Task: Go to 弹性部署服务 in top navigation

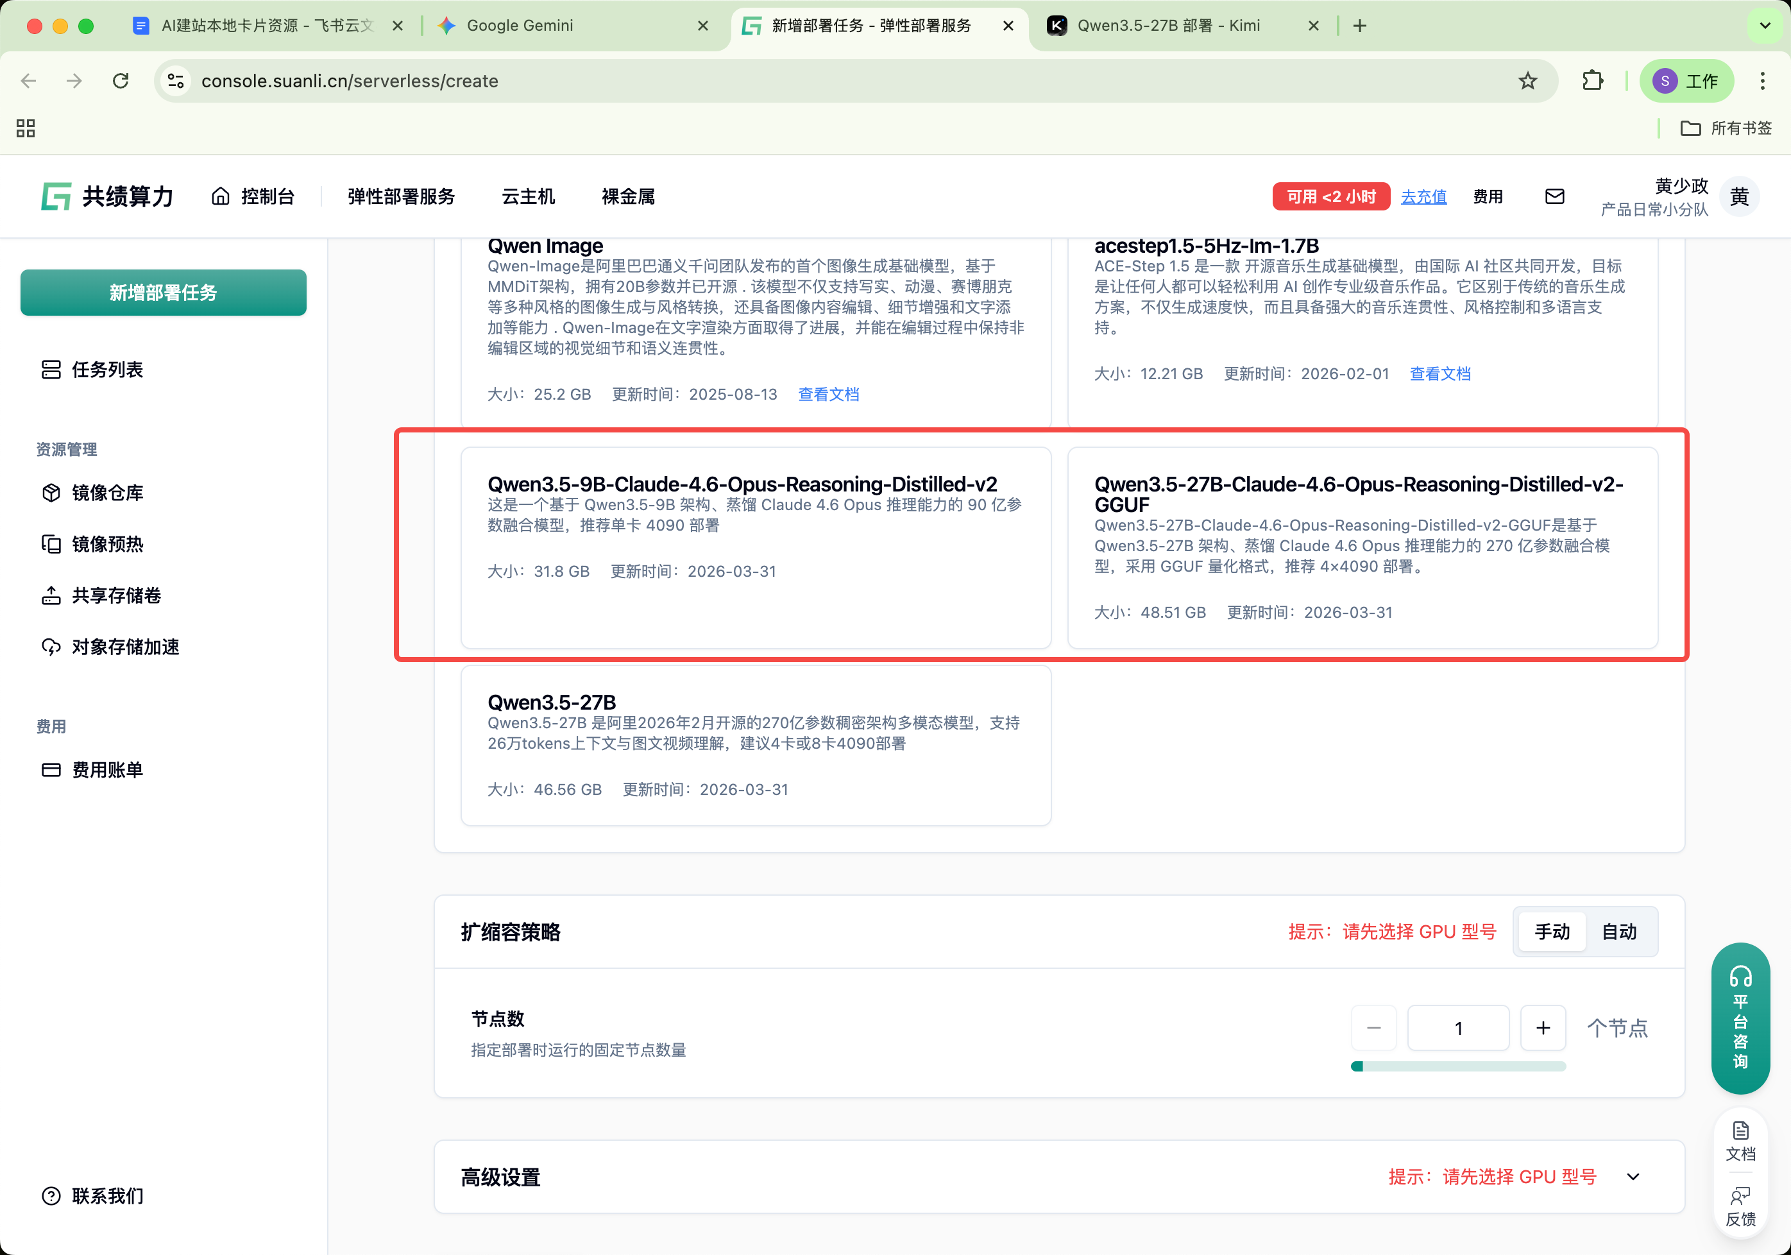Action: click(x=401, y=196)
